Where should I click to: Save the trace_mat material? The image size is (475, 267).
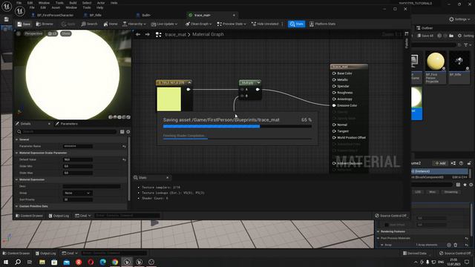click(24, 24)
